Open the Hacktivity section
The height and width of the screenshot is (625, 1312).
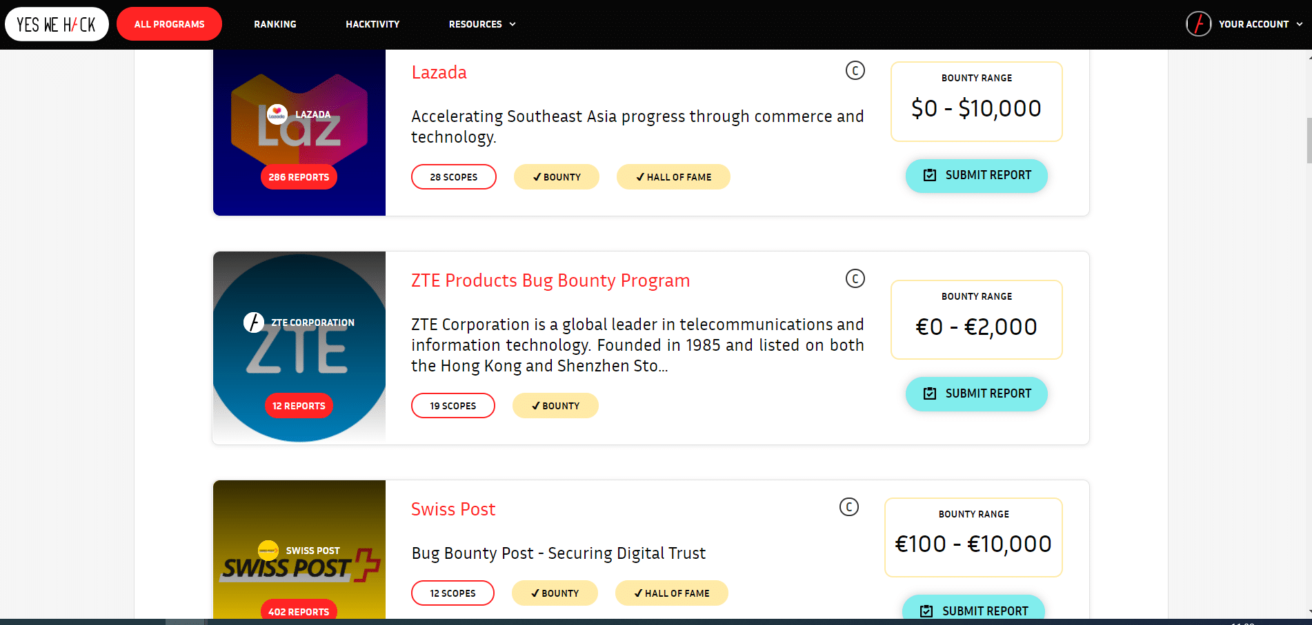[x=372, y=24]
